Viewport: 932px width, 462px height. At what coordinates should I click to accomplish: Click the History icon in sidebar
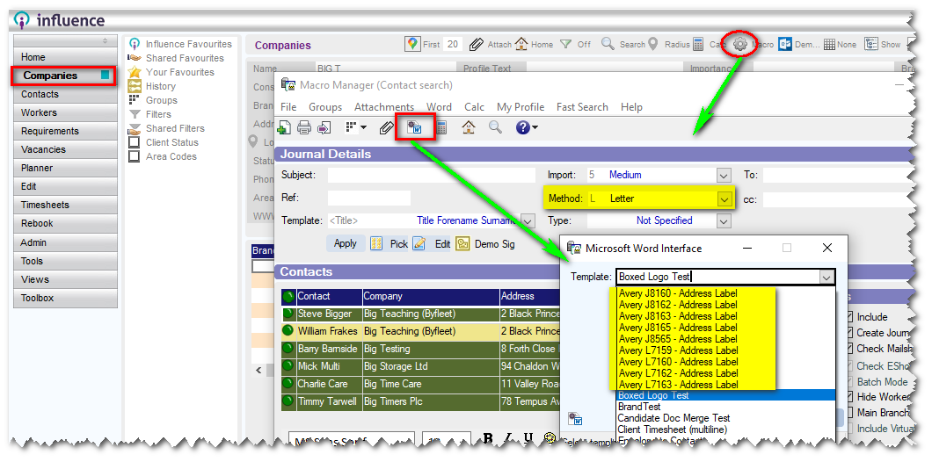pos(135,86)
